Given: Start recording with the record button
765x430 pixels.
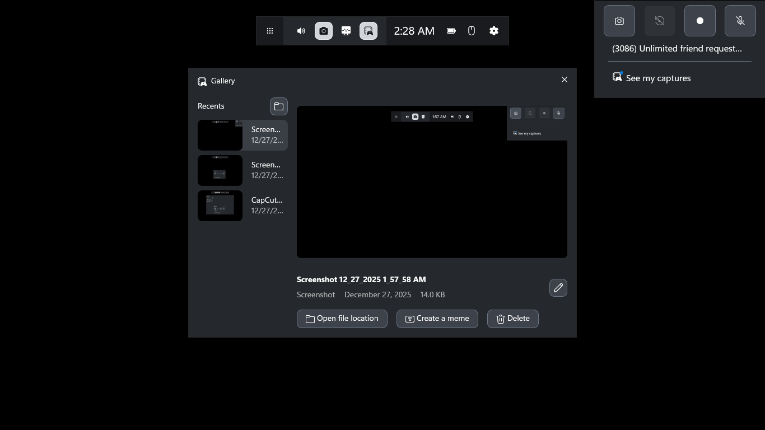Looking at the screenshot, I should click(700, 21).
